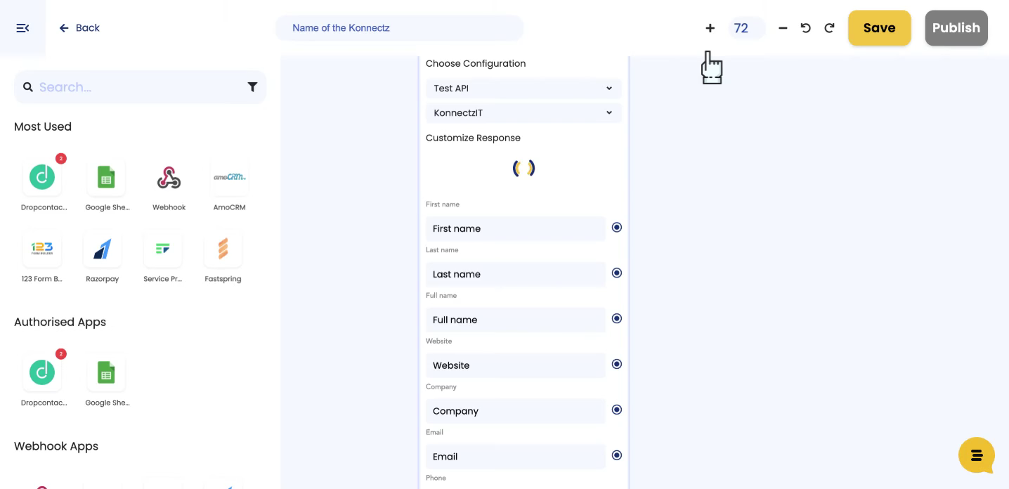Screen dimensions: 1009x489
Task: Click the undo arrow in the toolbar
Action: pos(806,28)
